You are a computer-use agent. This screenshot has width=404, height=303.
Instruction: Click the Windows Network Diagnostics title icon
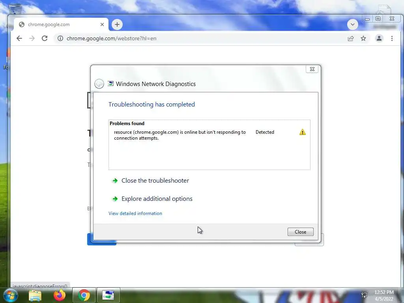[110, 83]
